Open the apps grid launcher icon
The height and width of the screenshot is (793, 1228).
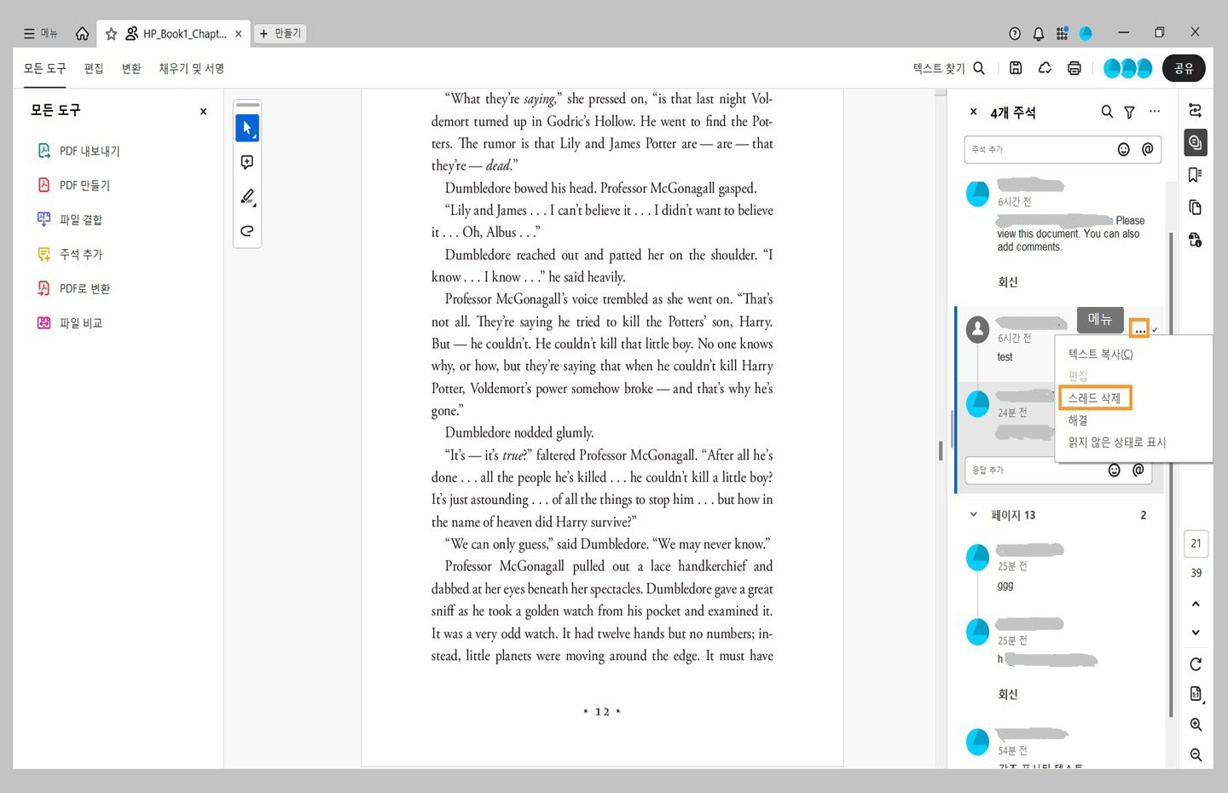(x=1062, y=34)
